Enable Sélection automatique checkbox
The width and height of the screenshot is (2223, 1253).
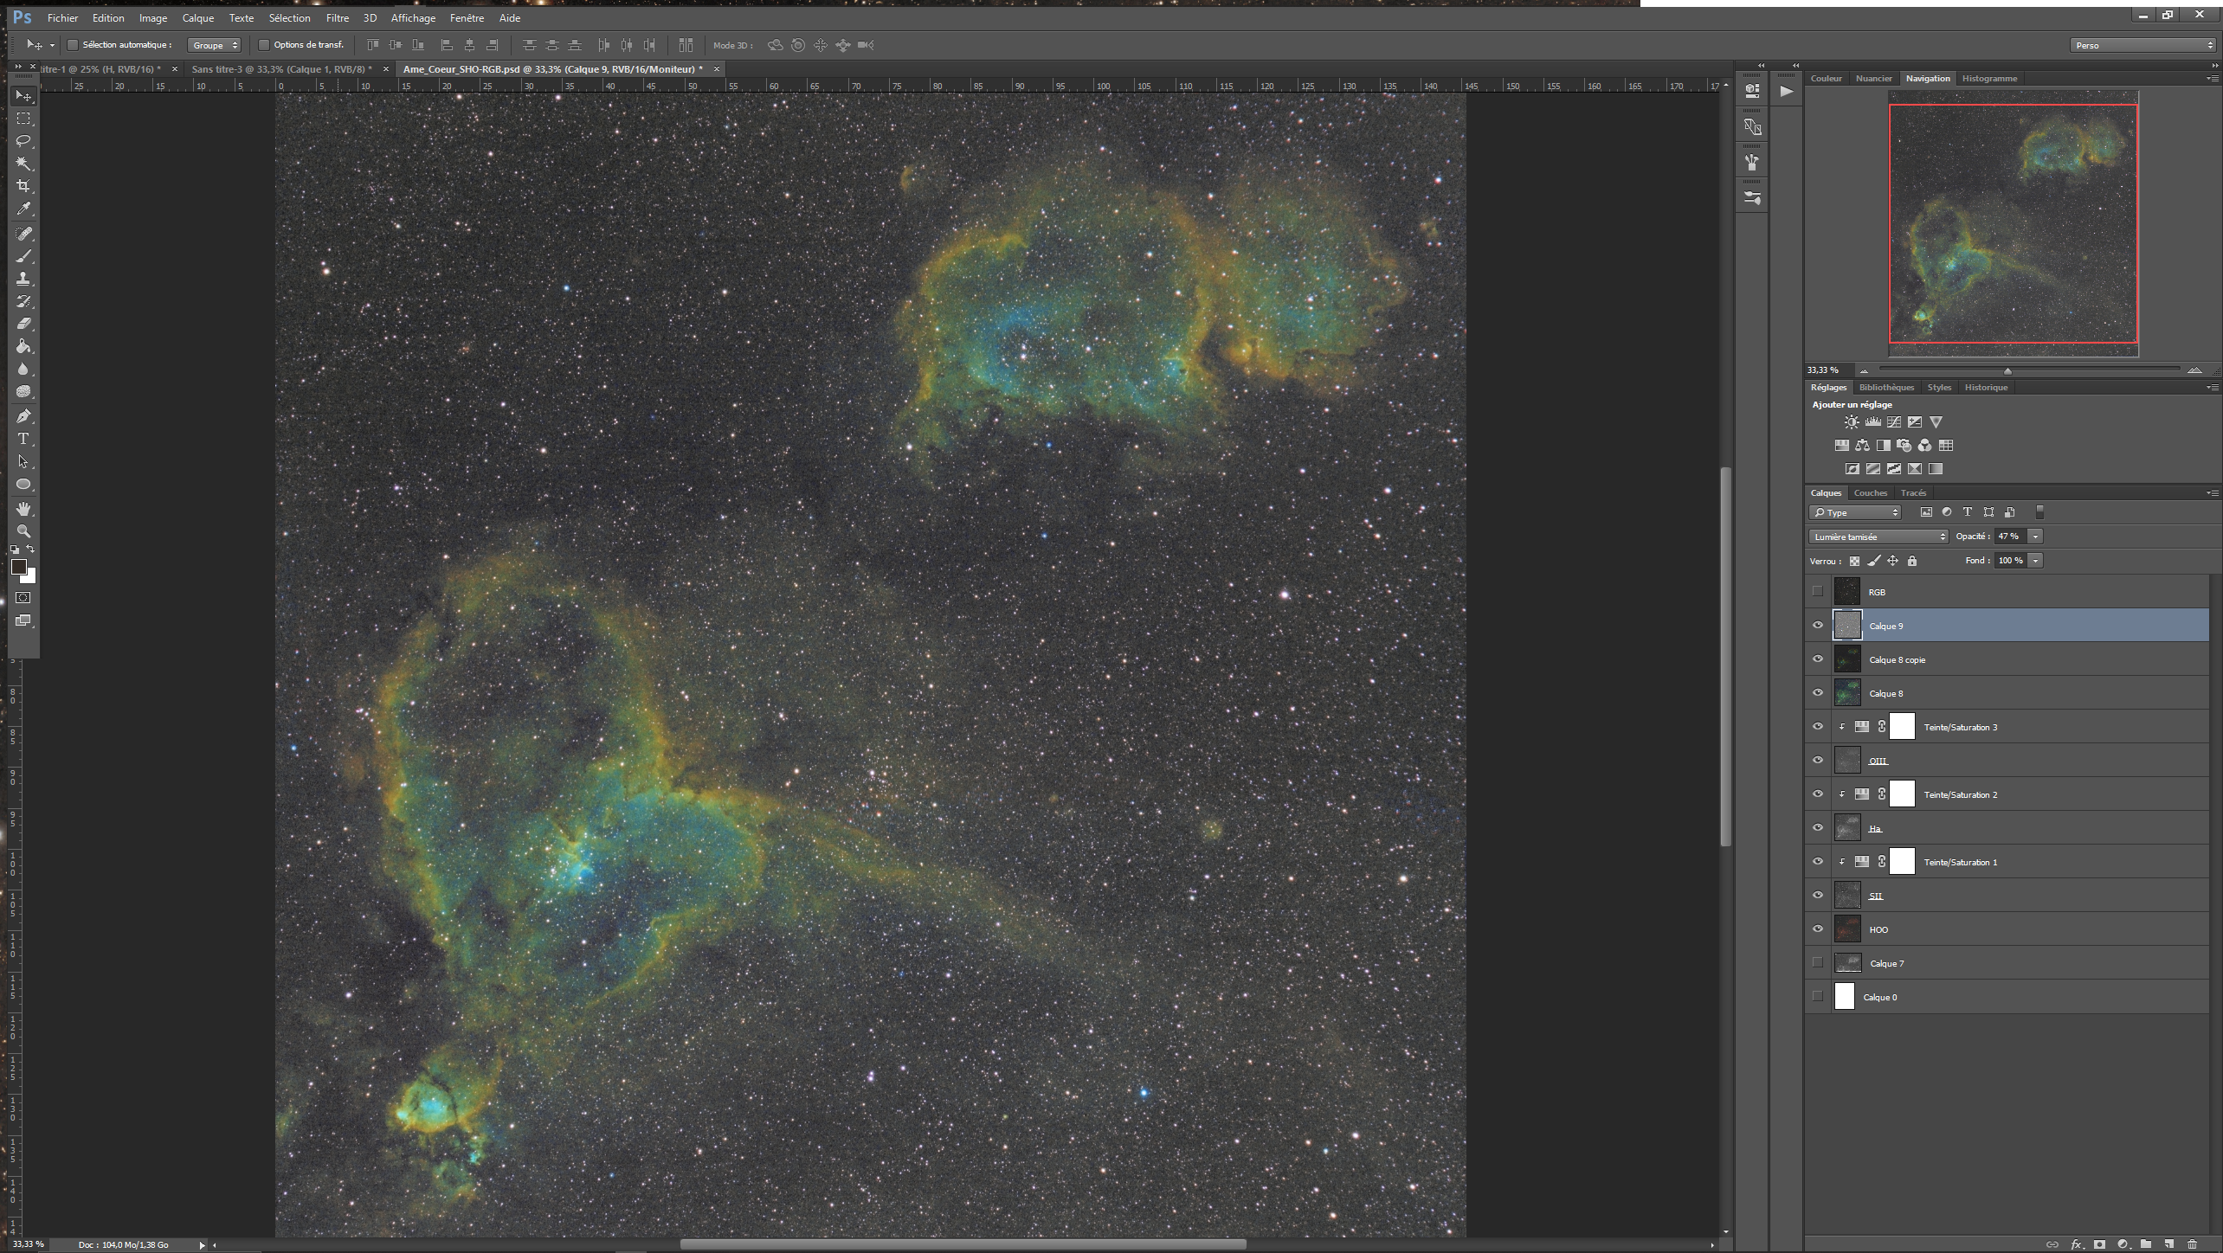click(x=73, y=45)
